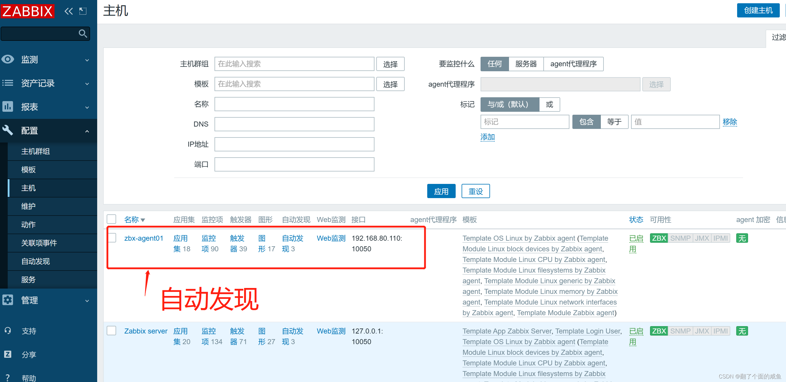Click the 创建主机 button
This screenshot has width=786, height=382.
pyautogui.click(x=758, y=10)
